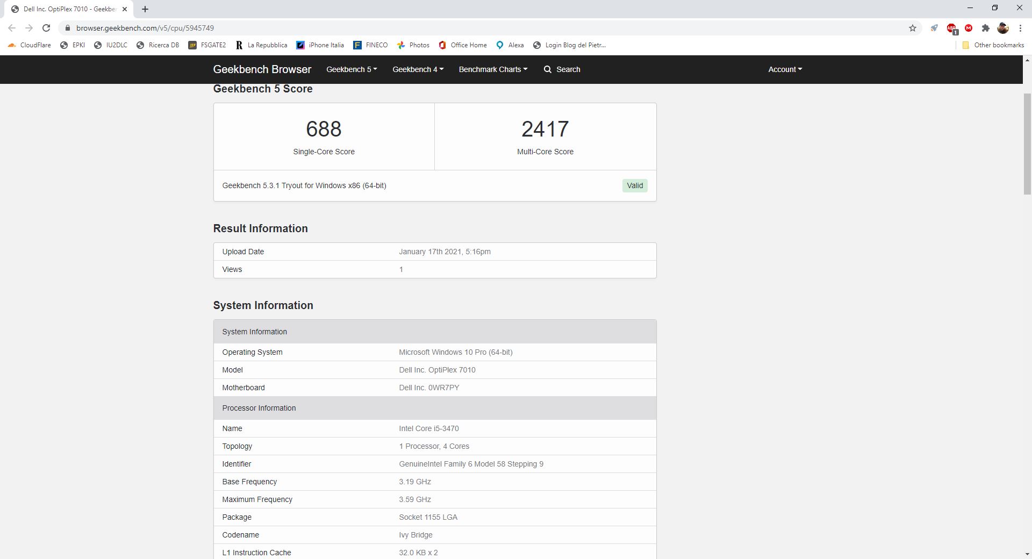Bookmark this page with the star icon
This screenshot has height=559, width=1032.
(x=912, y=28)
